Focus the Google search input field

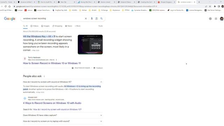[x=53, y=19]
